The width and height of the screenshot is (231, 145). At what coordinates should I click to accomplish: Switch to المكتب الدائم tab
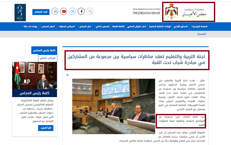48,58
